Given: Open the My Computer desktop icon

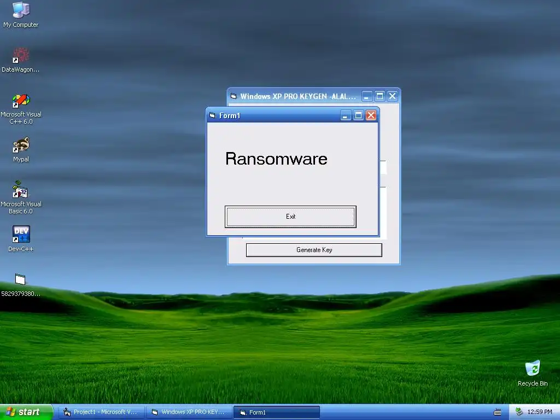Looking at the screenshot, I should coord(21,15).
